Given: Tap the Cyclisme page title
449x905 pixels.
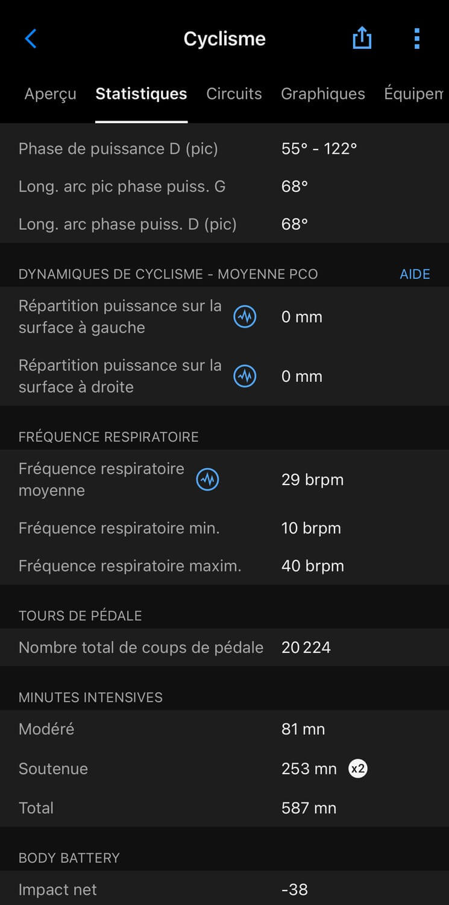Looking at the screenshot, I should pyautogui.click(x=224, y=39).
